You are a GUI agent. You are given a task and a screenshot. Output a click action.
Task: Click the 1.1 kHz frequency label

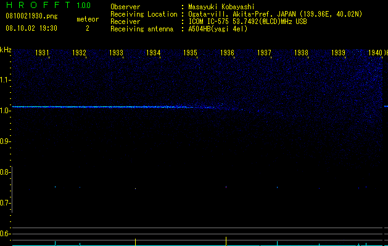pyautogui.click(x=5, y=80)
